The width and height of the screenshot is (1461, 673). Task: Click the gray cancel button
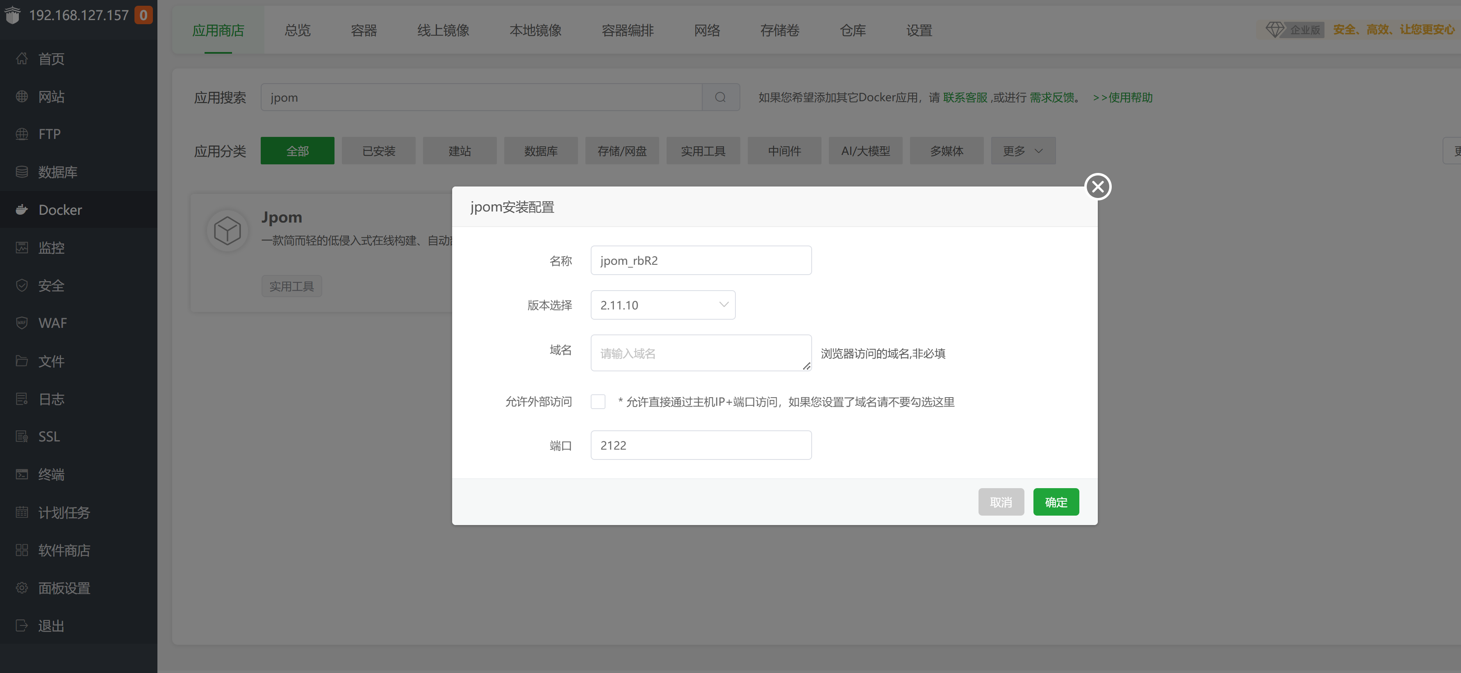[x=1001, y=502]
